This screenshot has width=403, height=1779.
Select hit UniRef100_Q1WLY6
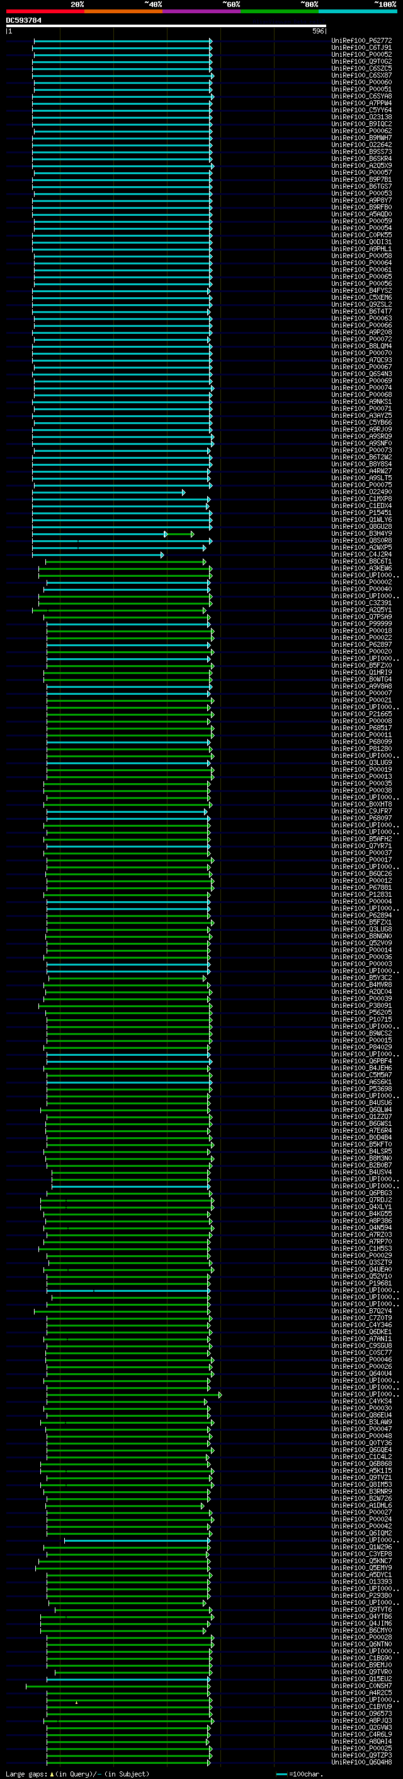point(361,519)
